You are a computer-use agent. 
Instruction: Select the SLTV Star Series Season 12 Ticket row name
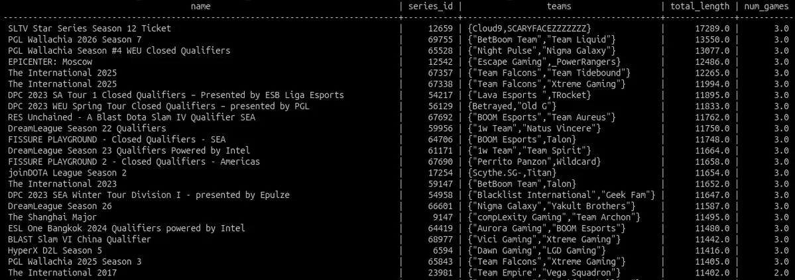(90, 28)
